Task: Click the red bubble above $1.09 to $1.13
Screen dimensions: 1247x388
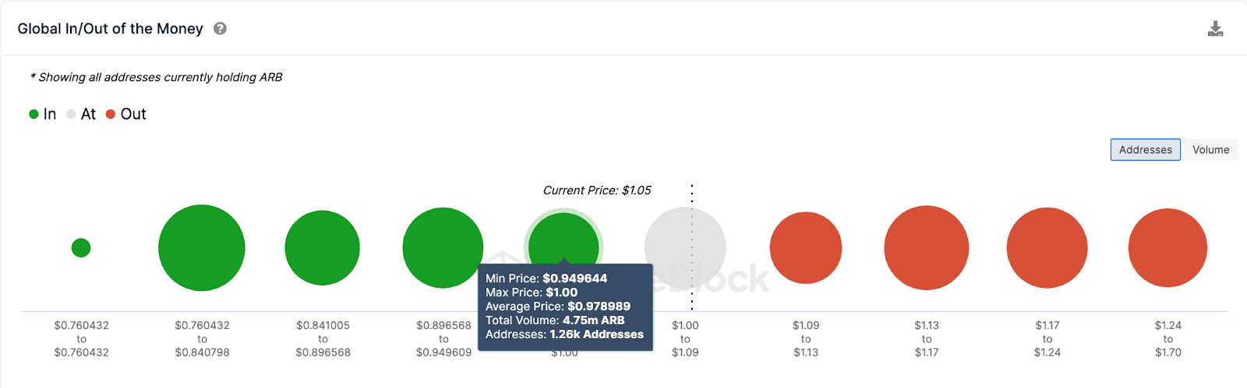Action: (x=806, y=248)
